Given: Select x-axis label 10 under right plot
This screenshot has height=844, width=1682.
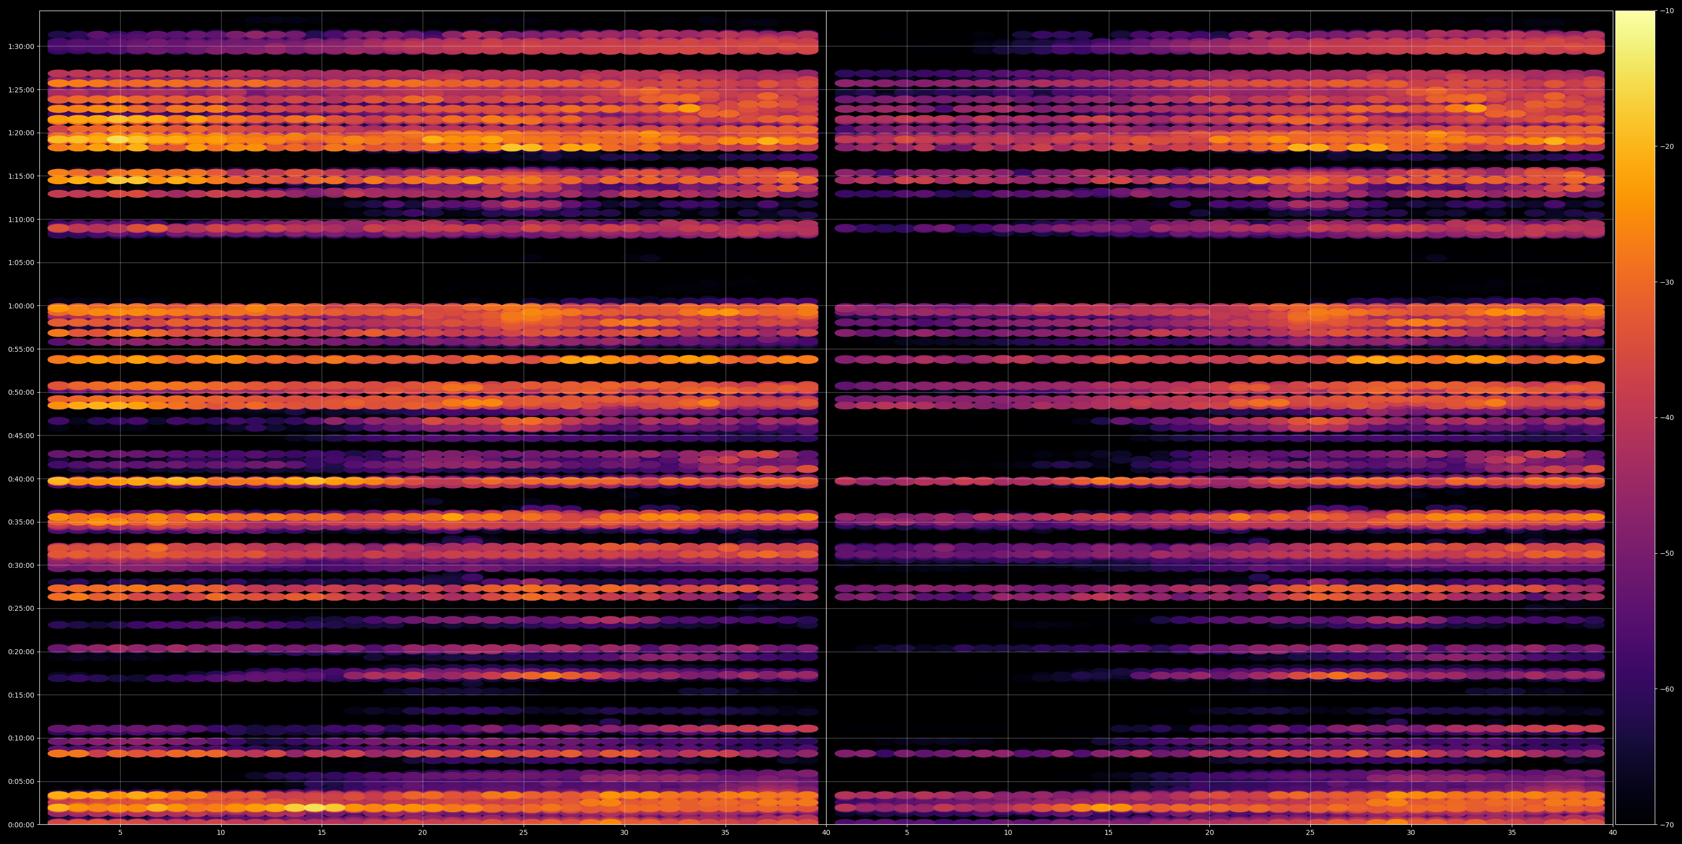Looking at the screenshot, I should [x=1007, y=833].
